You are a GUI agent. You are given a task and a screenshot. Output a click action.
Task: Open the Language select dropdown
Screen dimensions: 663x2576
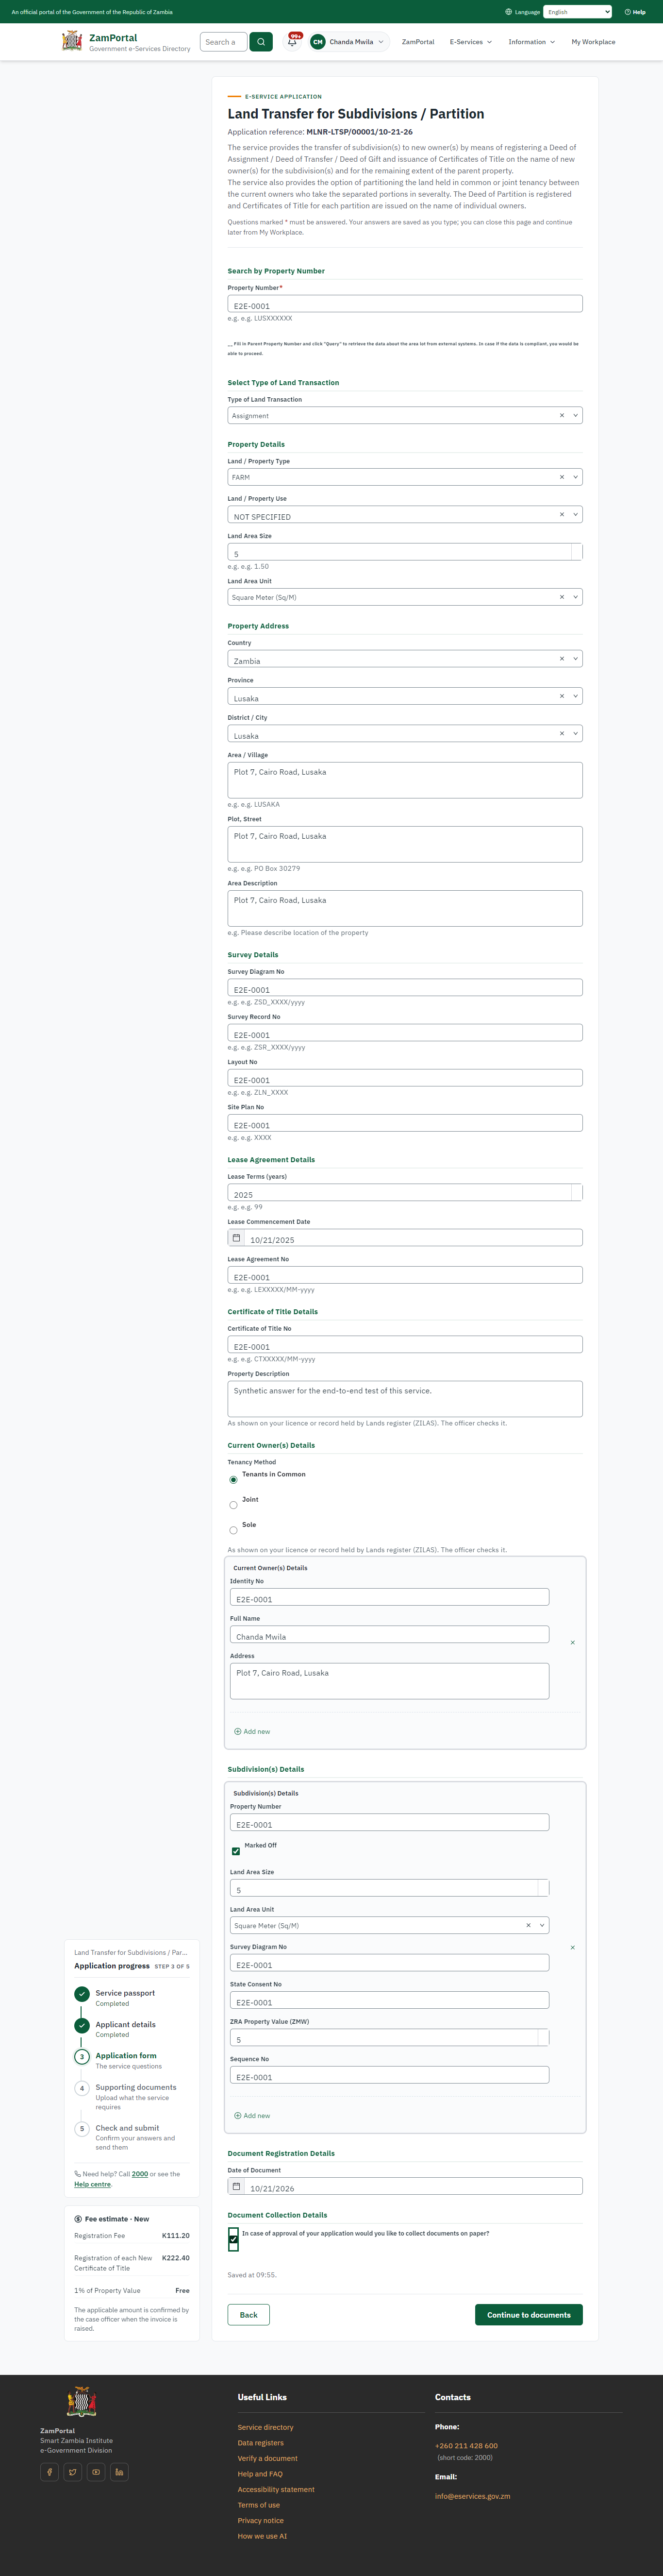tap(577, 12)
